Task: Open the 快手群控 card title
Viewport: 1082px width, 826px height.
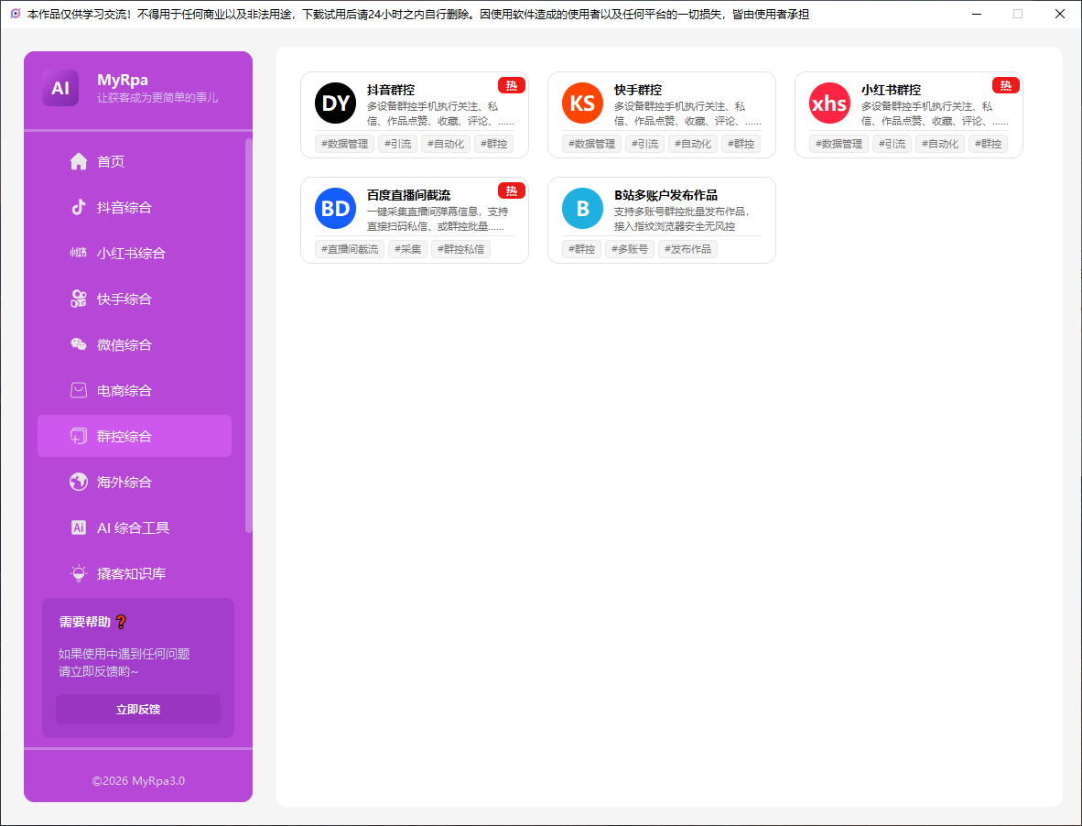Action: [x=638, y=90]
